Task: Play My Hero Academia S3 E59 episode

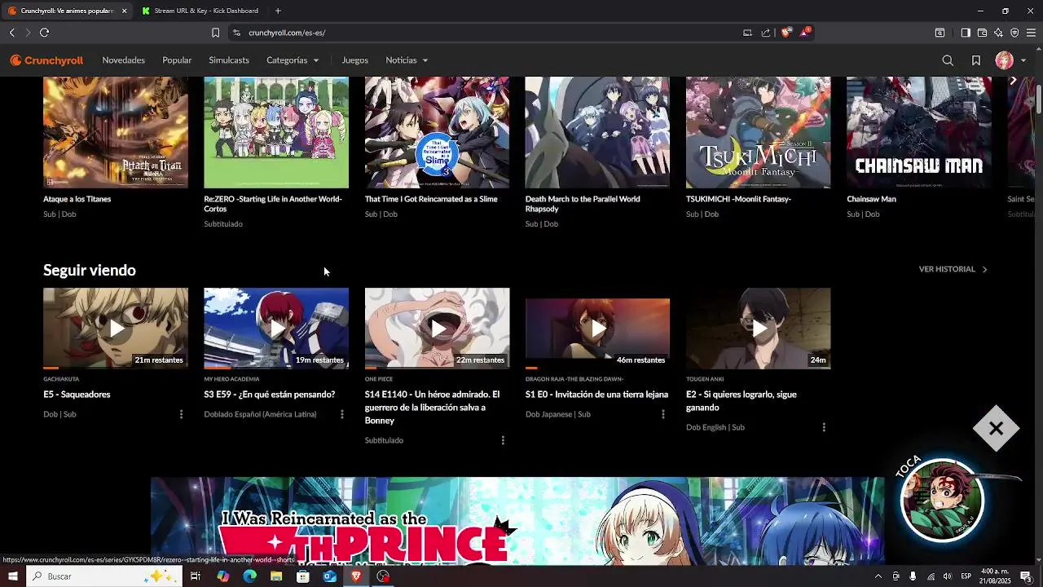Action: [x=276, y=329]
